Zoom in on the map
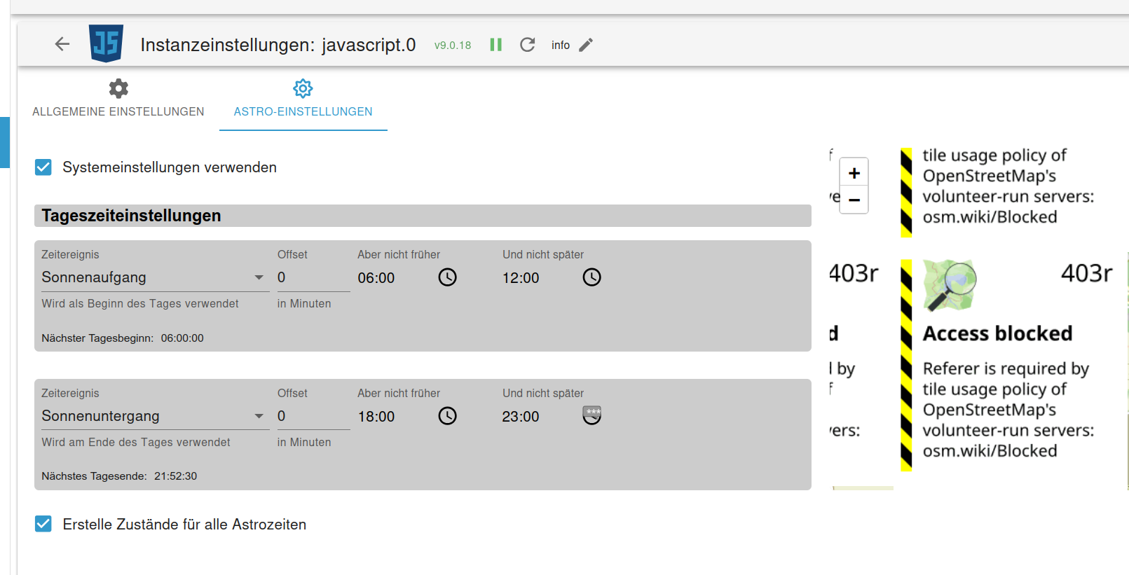 coord(854,173)
